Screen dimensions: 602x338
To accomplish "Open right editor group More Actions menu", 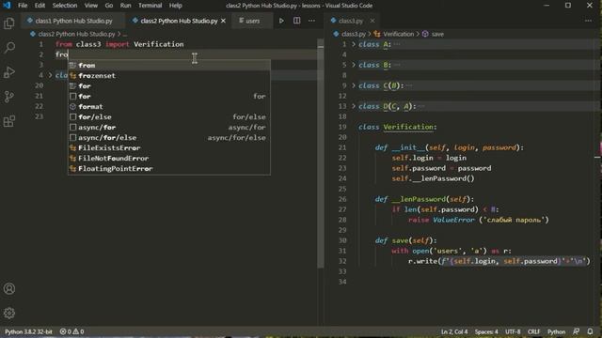I will tap(588, 21).
